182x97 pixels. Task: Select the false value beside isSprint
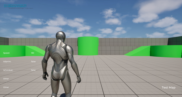coord(33,62)
